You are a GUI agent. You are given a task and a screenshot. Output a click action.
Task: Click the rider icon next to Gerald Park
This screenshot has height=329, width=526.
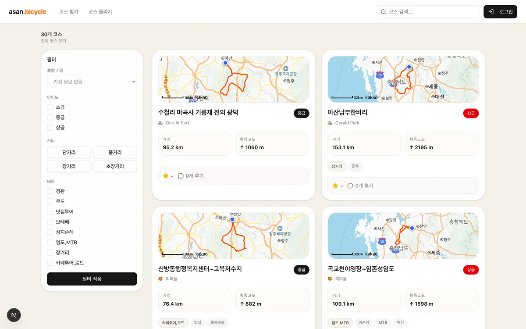click(160, 123)
